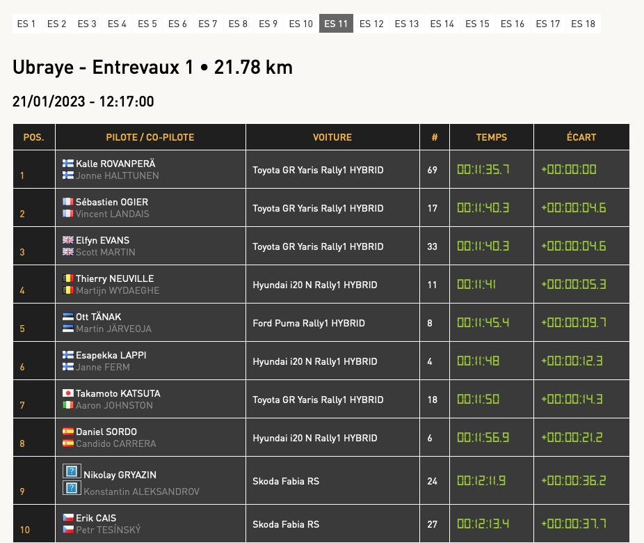The image size is (644, 543).
Task: Open the ES 4 stage tab
Action: (117, 24)
